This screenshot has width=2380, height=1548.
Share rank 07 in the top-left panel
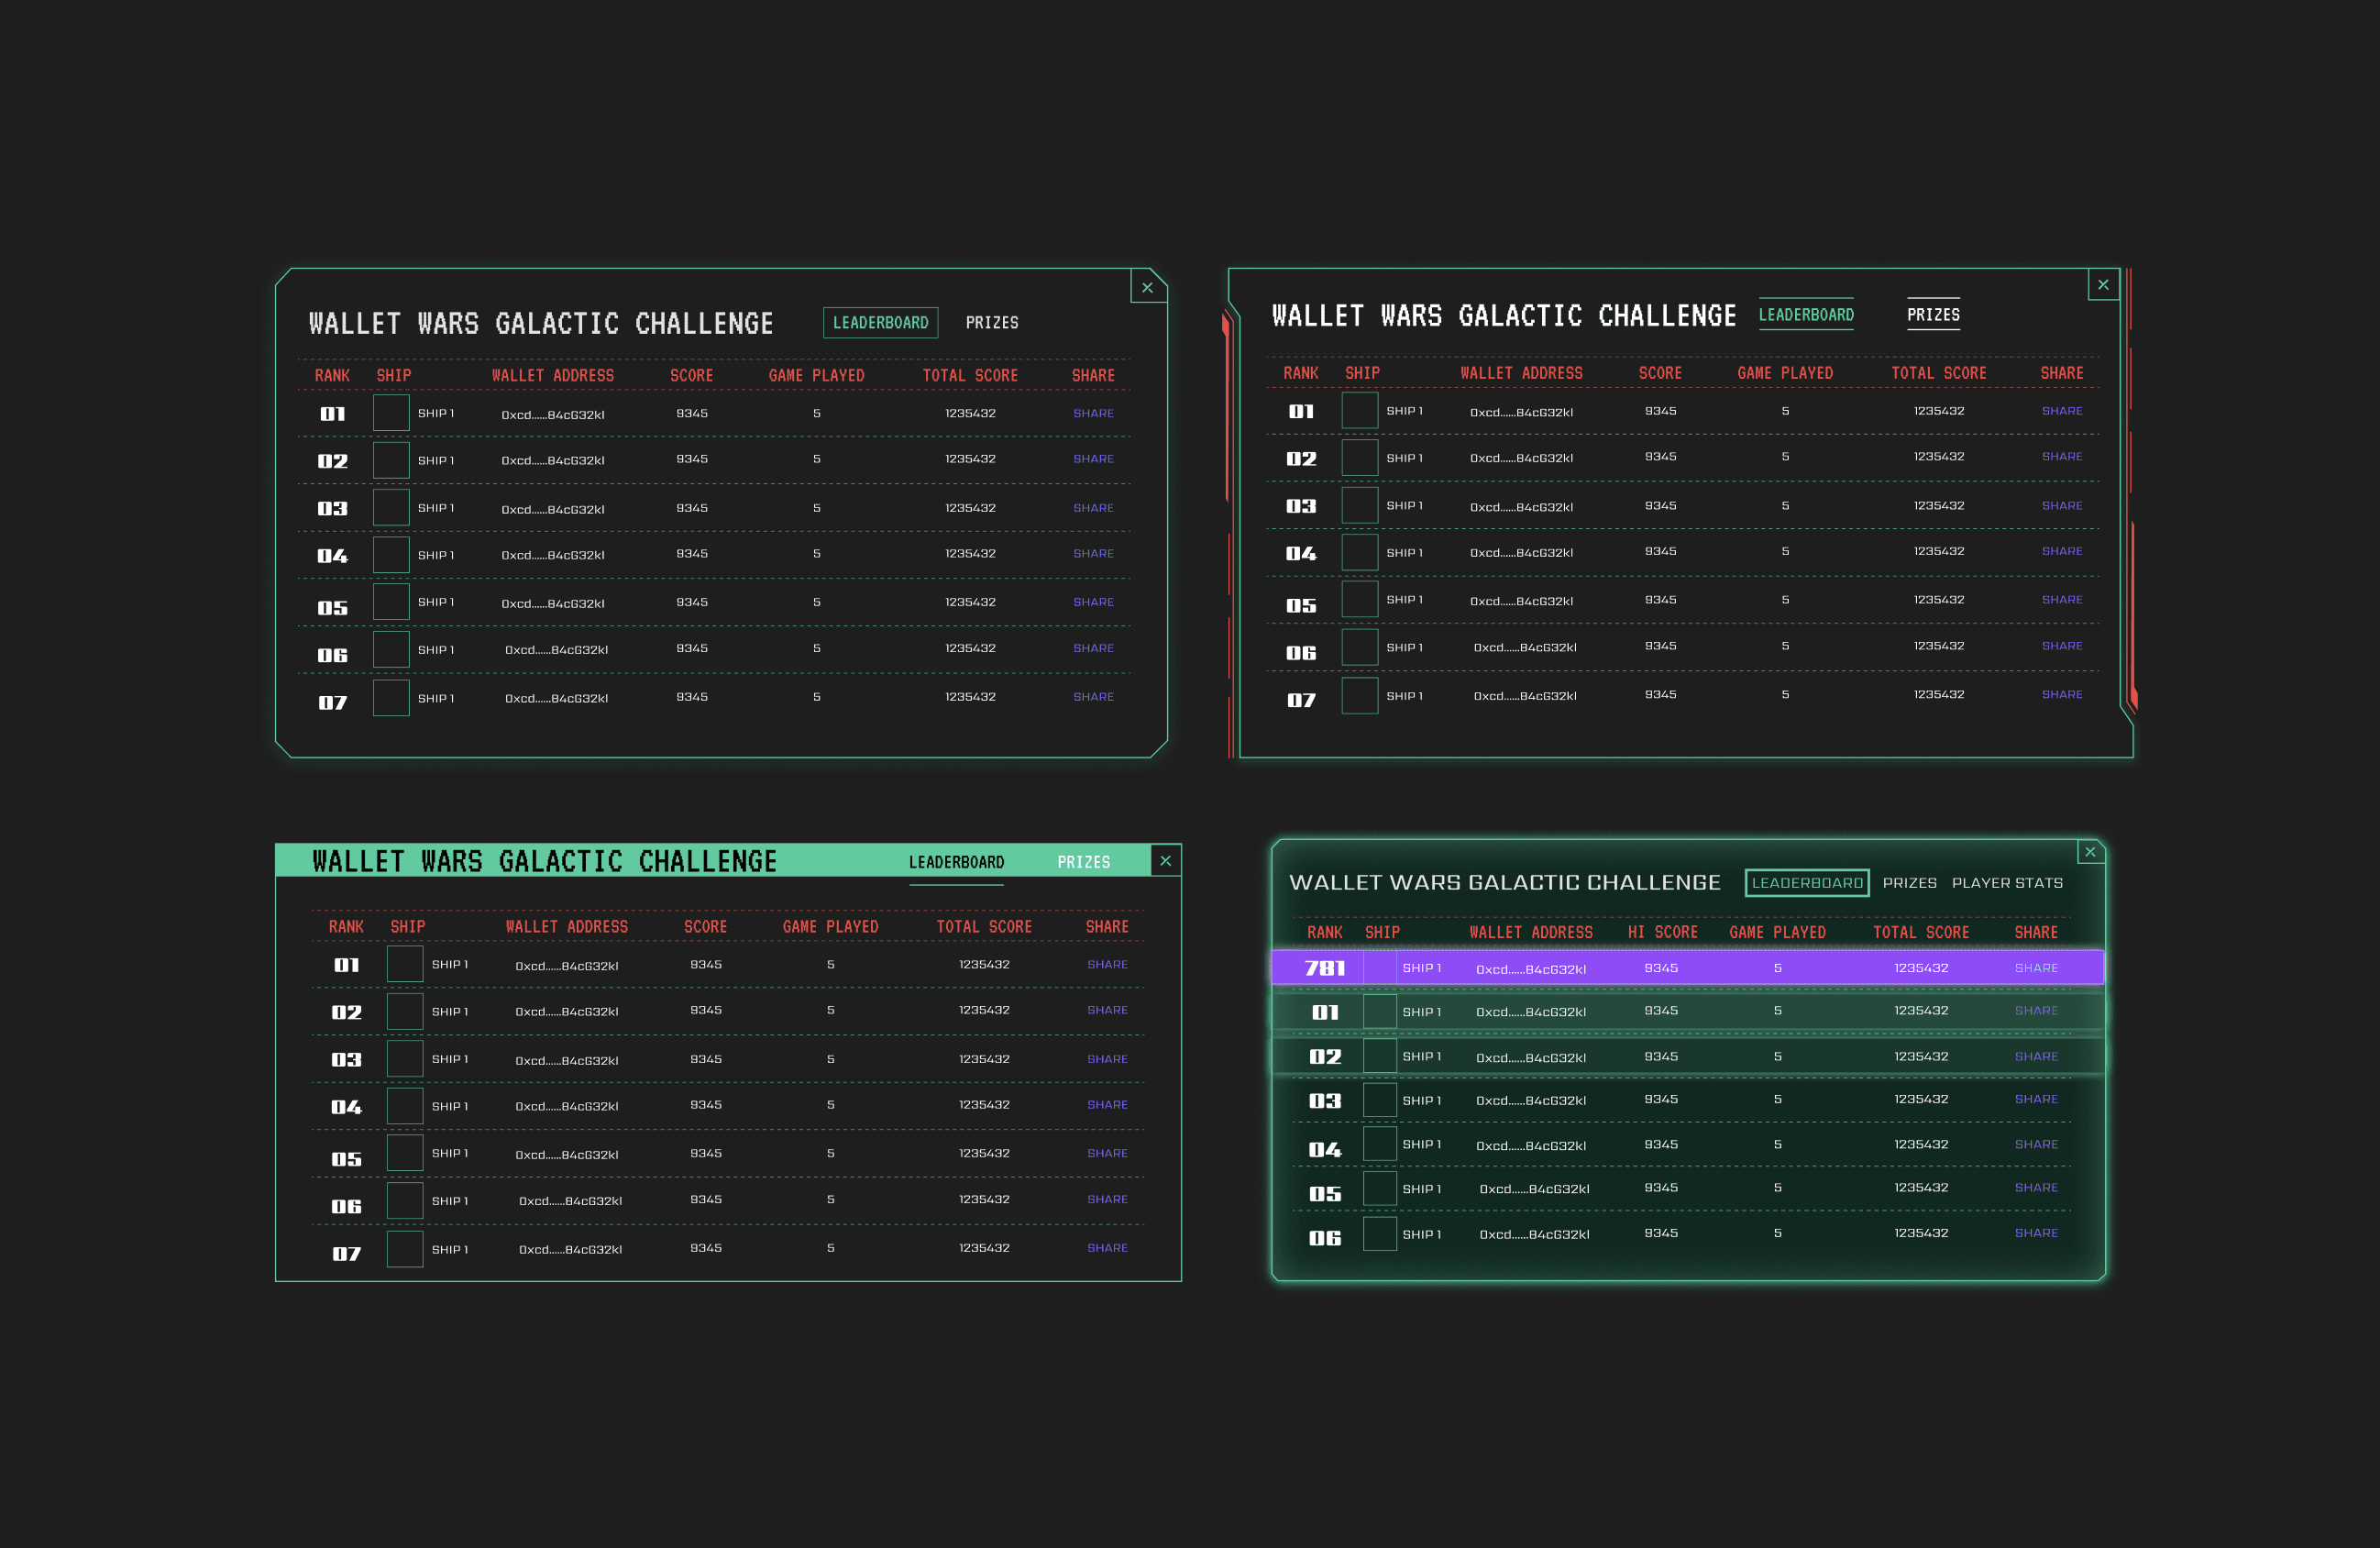[x=1093, y=697]
